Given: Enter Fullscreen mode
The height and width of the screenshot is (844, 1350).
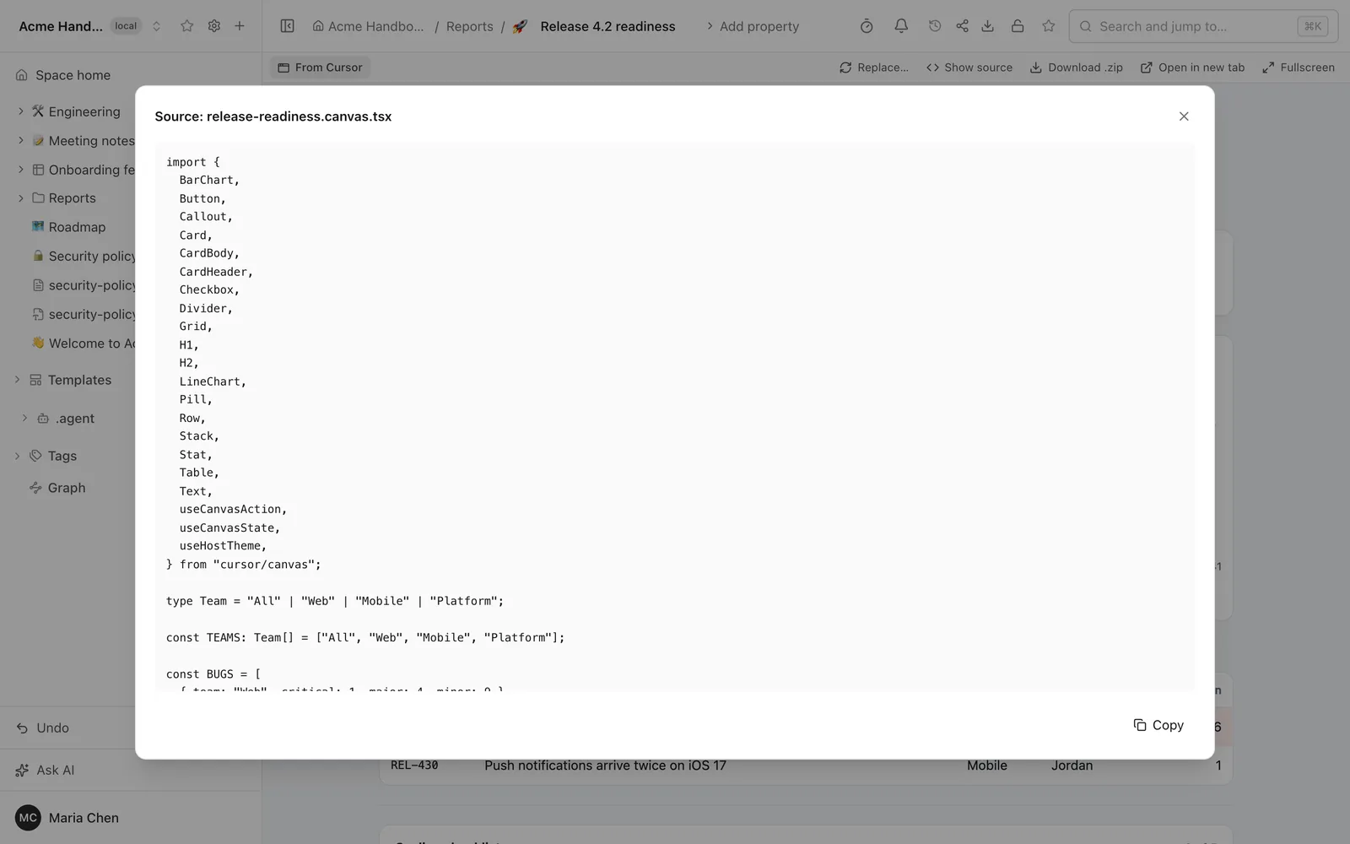Looking at the screenshot, I should pyautogui.click(x=1299, y=68).
